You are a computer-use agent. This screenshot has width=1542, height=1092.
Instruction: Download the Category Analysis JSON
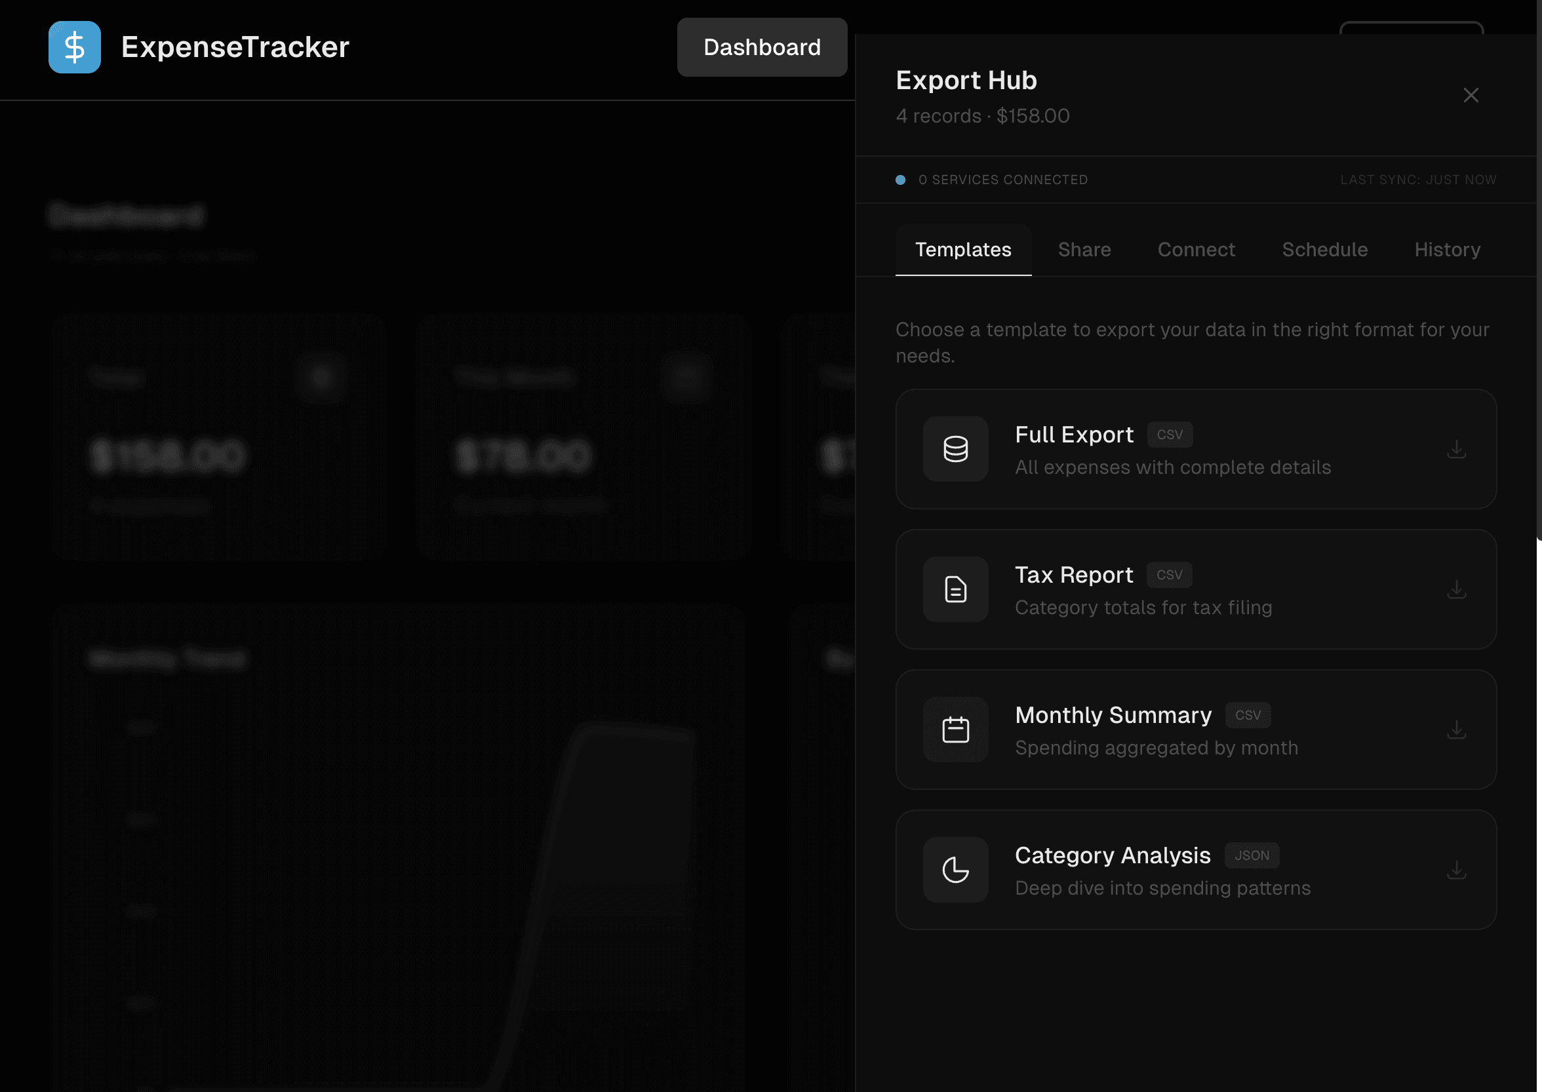tap(1456, 870)
